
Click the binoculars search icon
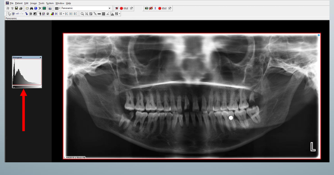tap(31, 8)
